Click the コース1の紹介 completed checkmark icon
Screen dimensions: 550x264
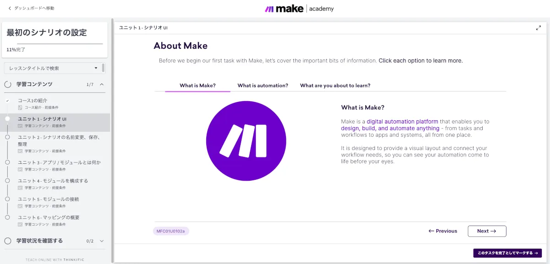click(7, 101)
